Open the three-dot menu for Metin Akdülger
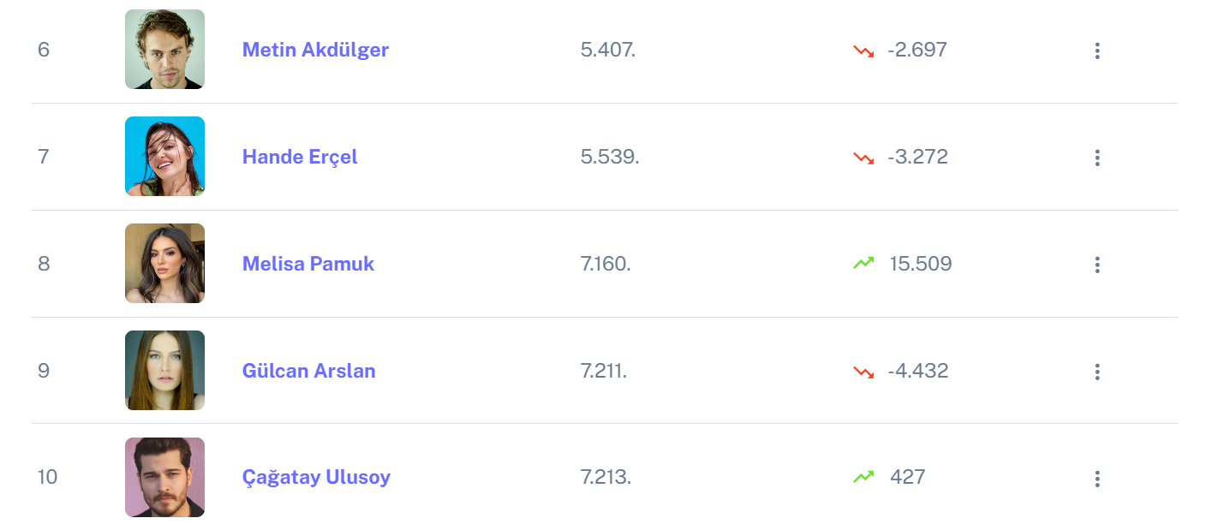The image size is (1206, 530). click(x=1096, y=51)
